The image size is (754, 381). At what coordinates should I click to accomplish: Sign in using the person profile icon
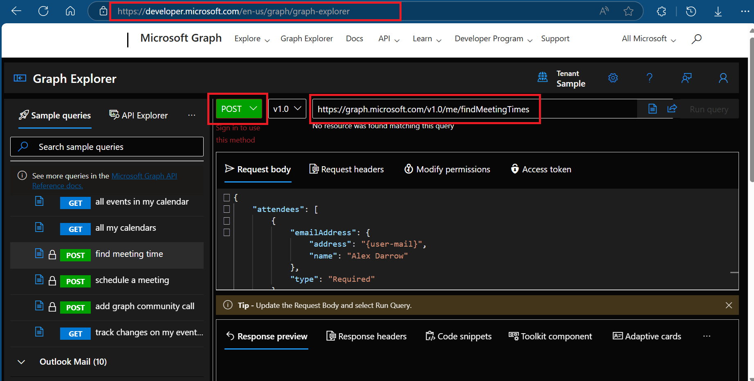coord(723,78)
